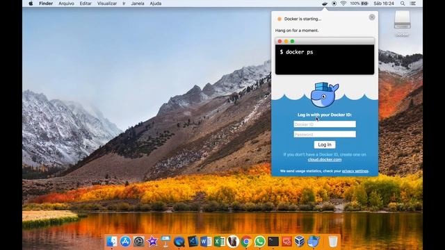Close the Docker welcome popup
This screenshot has width=445, height=250.
point(372,17)
